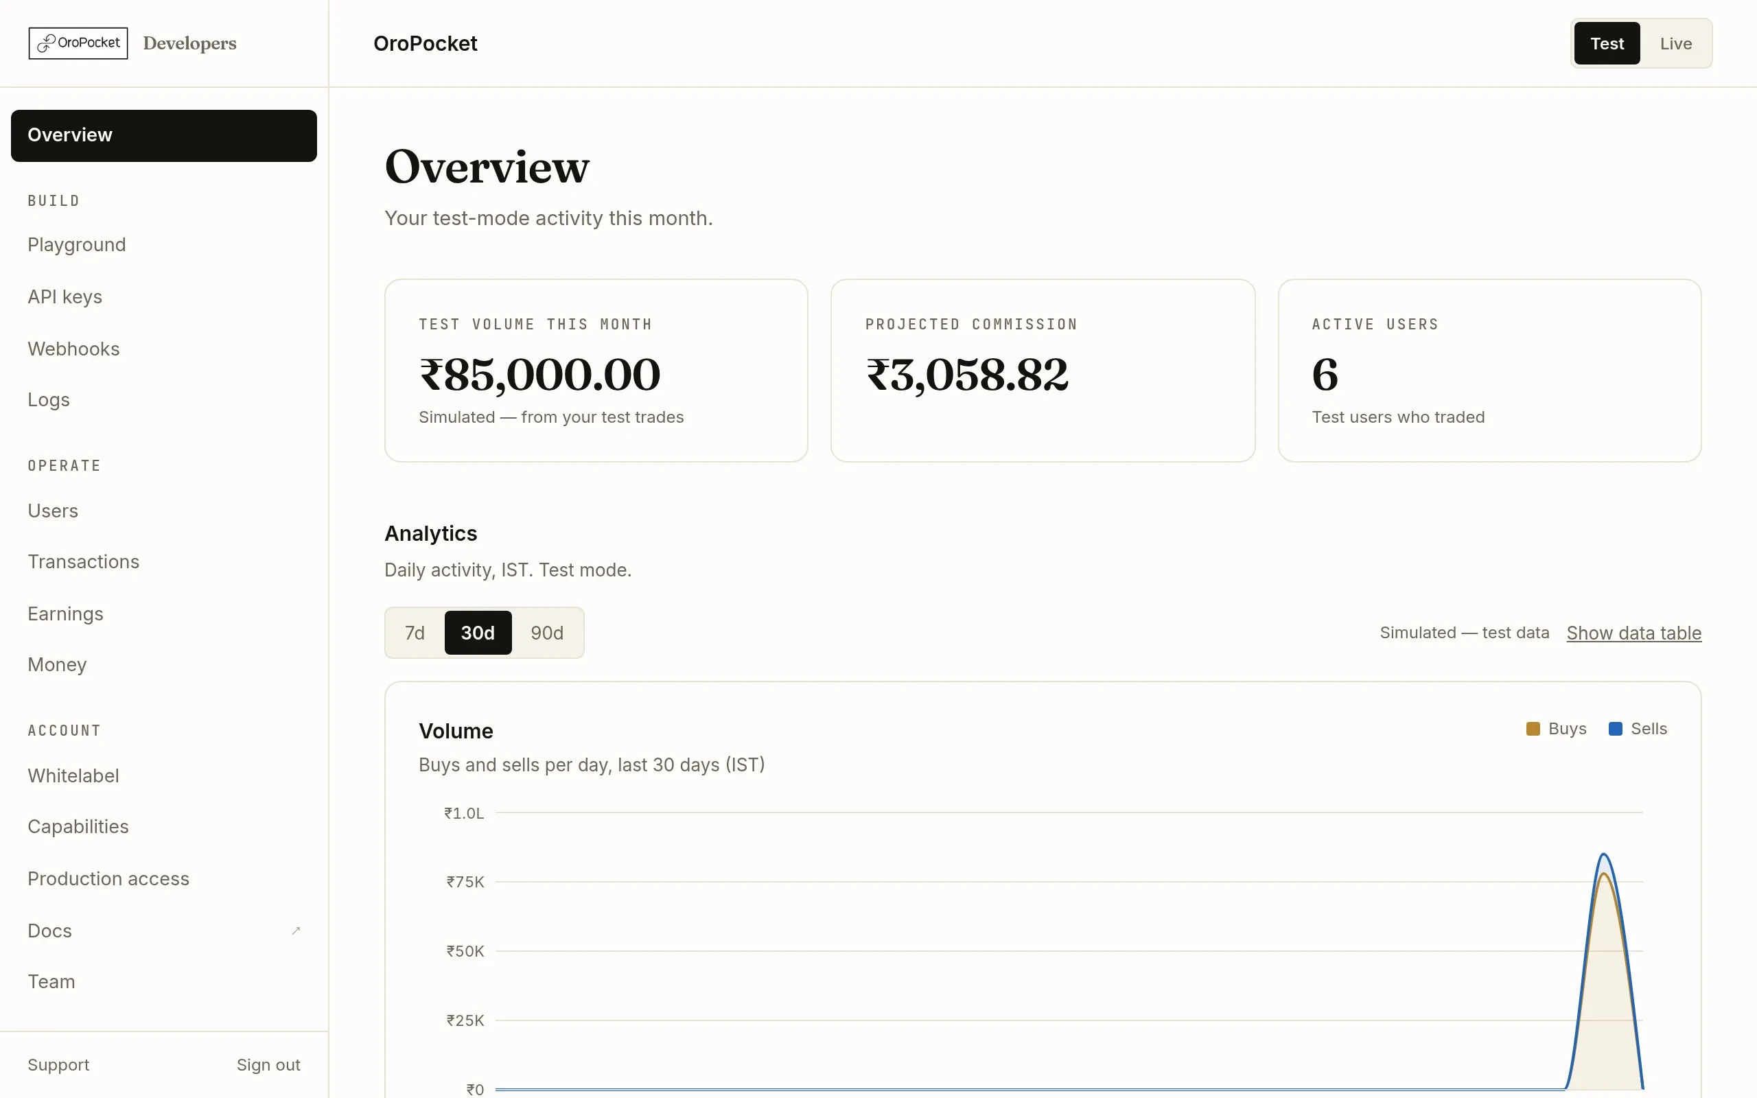This screenshot has height=1098, width=1757.
Task: Click the '₹75K' axis label
Action: [x=465, y=882]
